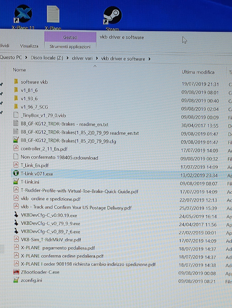Click the VKBDevCfg-C_v0.90.19.exe icon
Screen dimensions: 232x308
[16, 215]
